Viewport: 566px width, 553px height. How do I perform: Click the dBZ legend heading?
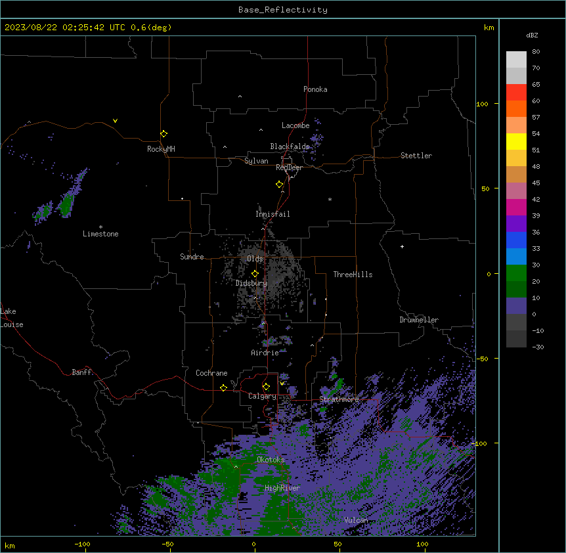(x=532, y=35)
